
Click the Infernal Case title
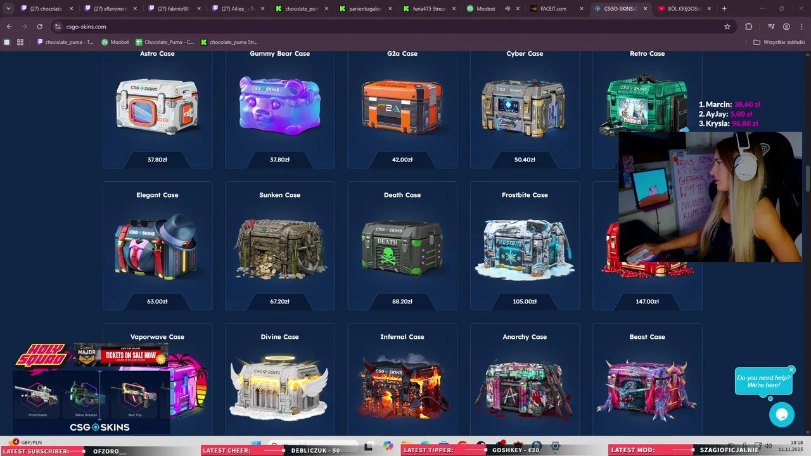(x=402, y=337)
